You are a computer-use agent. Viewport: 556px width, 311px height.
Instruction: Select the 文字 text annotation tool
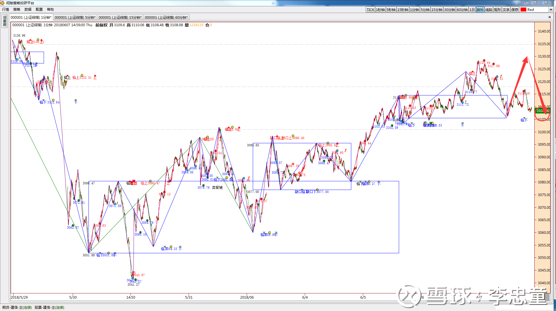click(506, 10)
